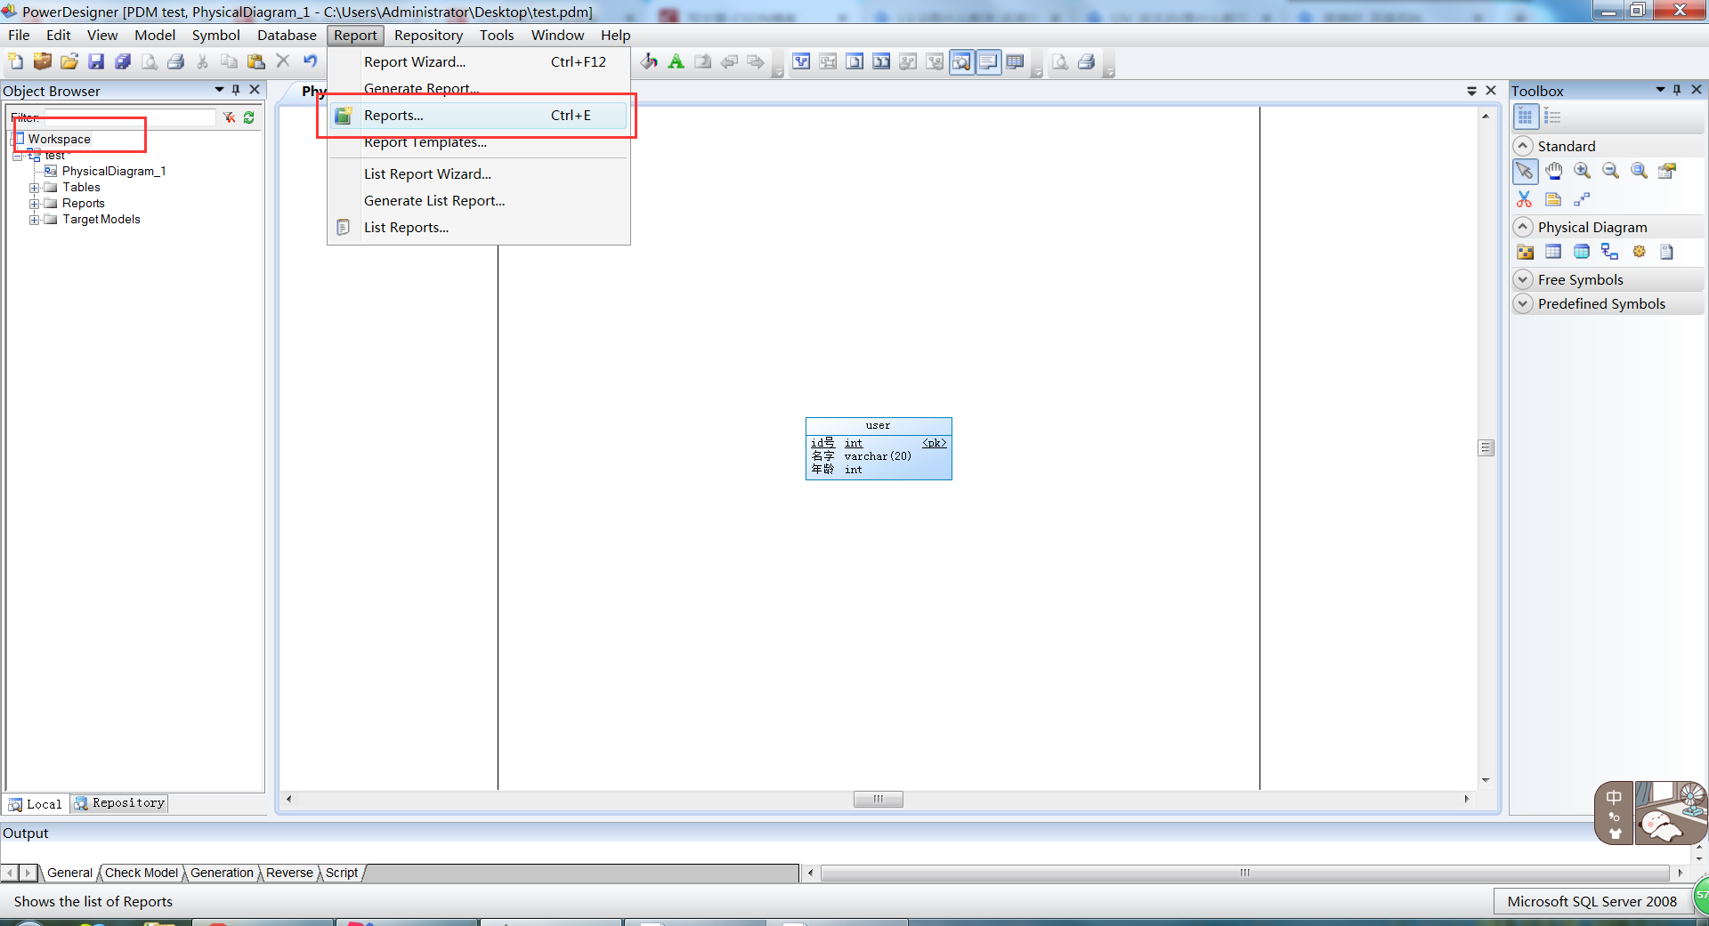Image resolution: width=1709 pixels, height=926 pixels.
Task: Pin the Toolbox panel
Action: 1677,90
